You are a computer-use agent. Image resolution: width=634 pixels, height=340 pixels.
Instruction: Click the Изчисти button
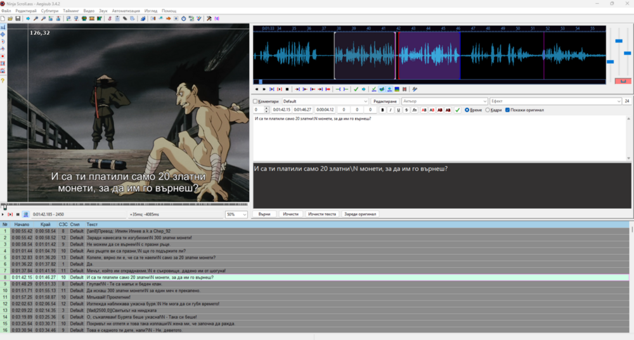click(x=291, y=214)
